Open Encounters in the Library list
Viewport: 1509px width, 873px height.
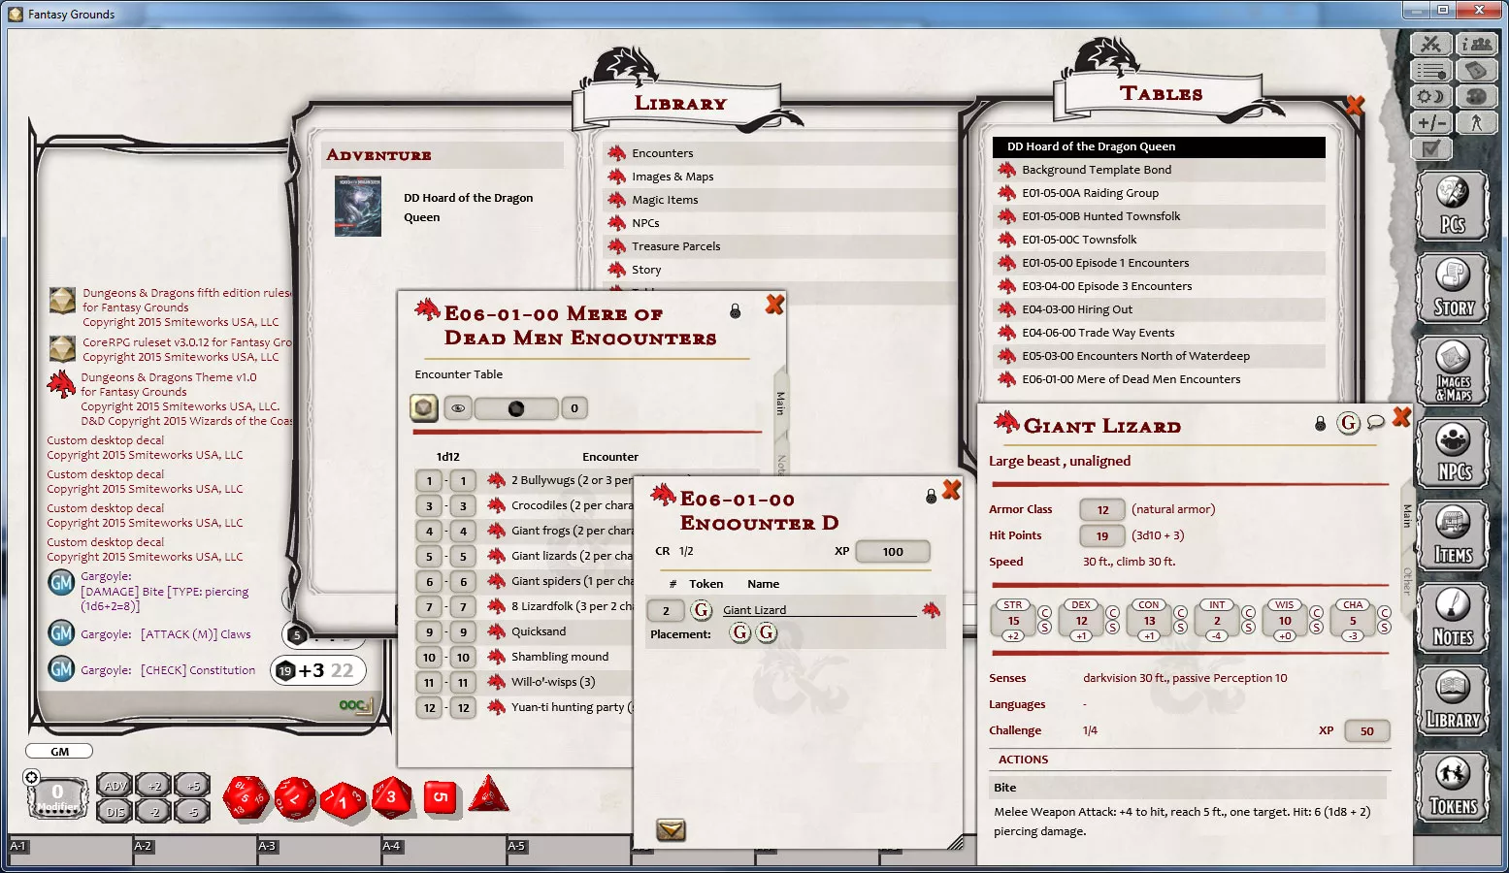coord(663,153)
